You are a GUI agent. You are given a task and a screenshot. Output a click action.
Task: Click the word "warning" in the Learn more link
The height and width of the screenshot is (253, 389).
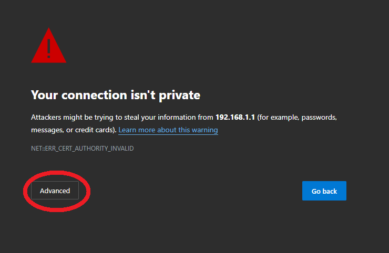pyautogui.click(x=204, y=130)
